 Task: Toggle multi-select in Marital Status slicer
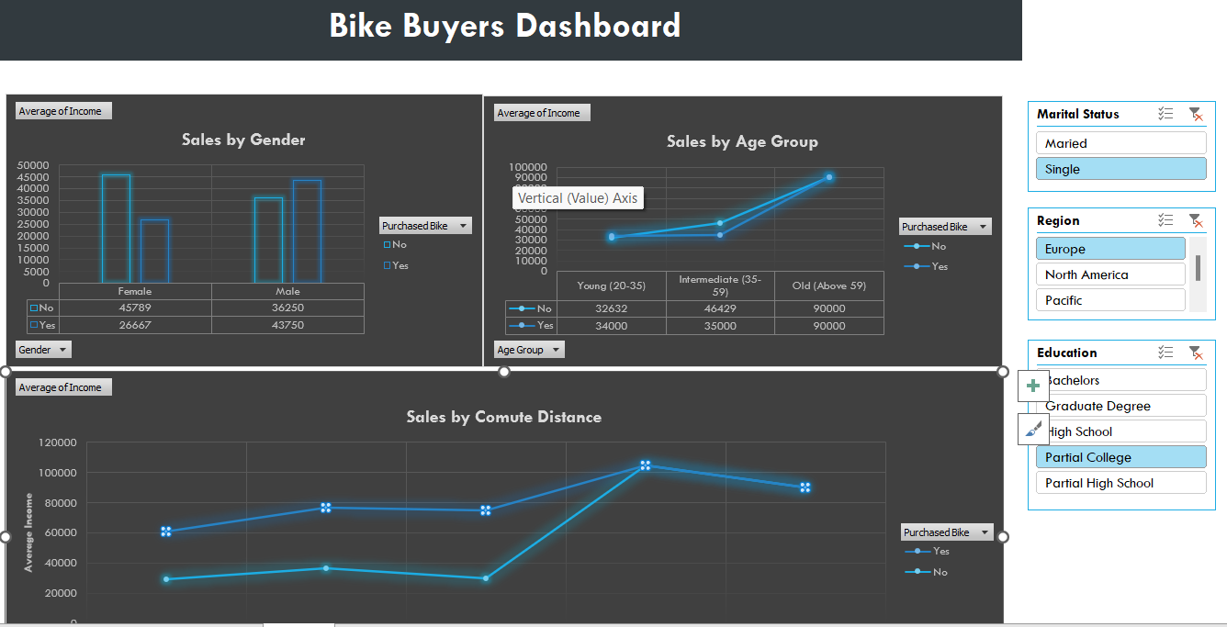pos(1165,114)
